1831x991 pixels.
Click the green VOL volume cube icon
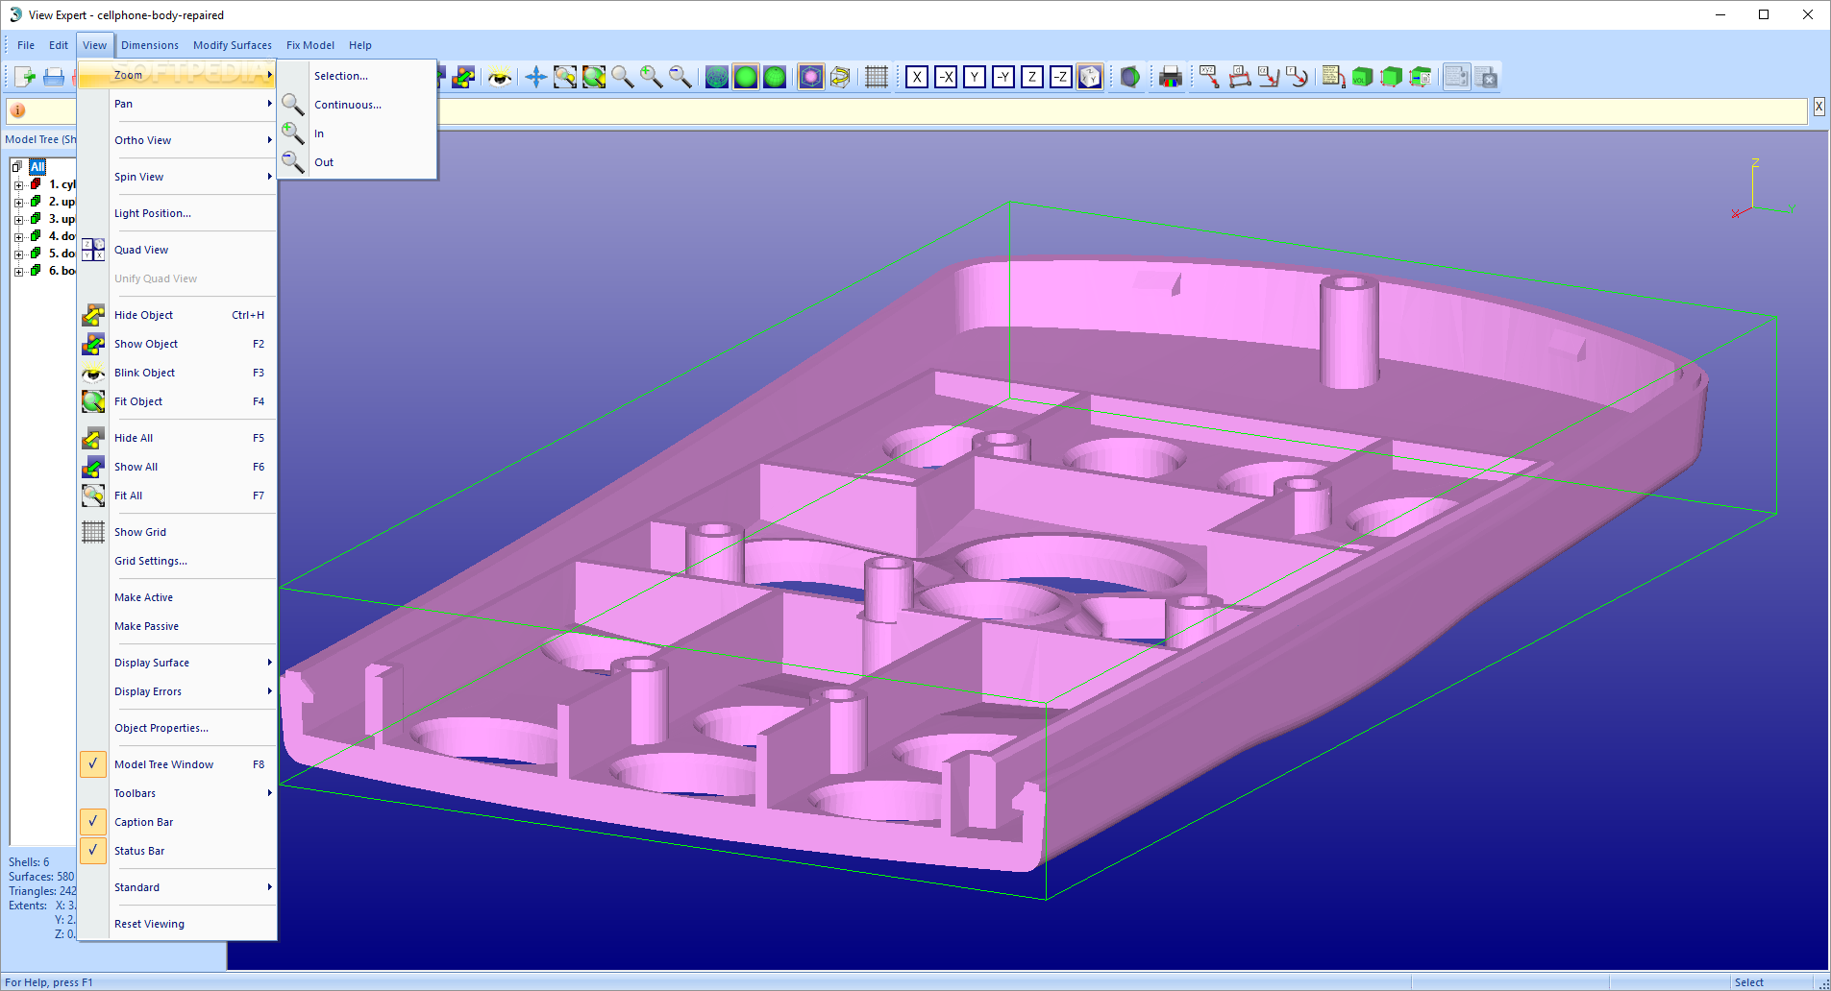(1362, 77)
